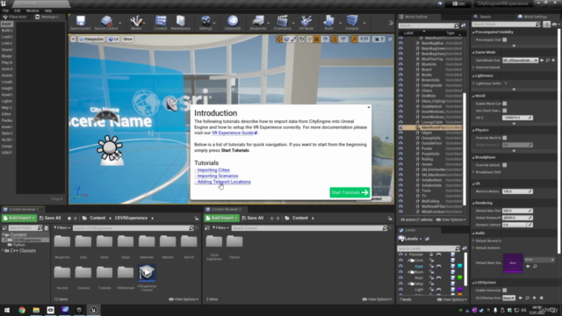This screenshot has width=562, height=316.
Task: Open the viewport Show menu
Action: [x=127, y=39]
